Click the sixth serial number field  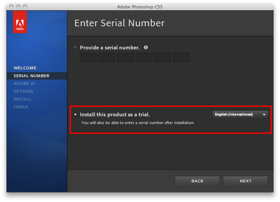click(x=181, y=58)
